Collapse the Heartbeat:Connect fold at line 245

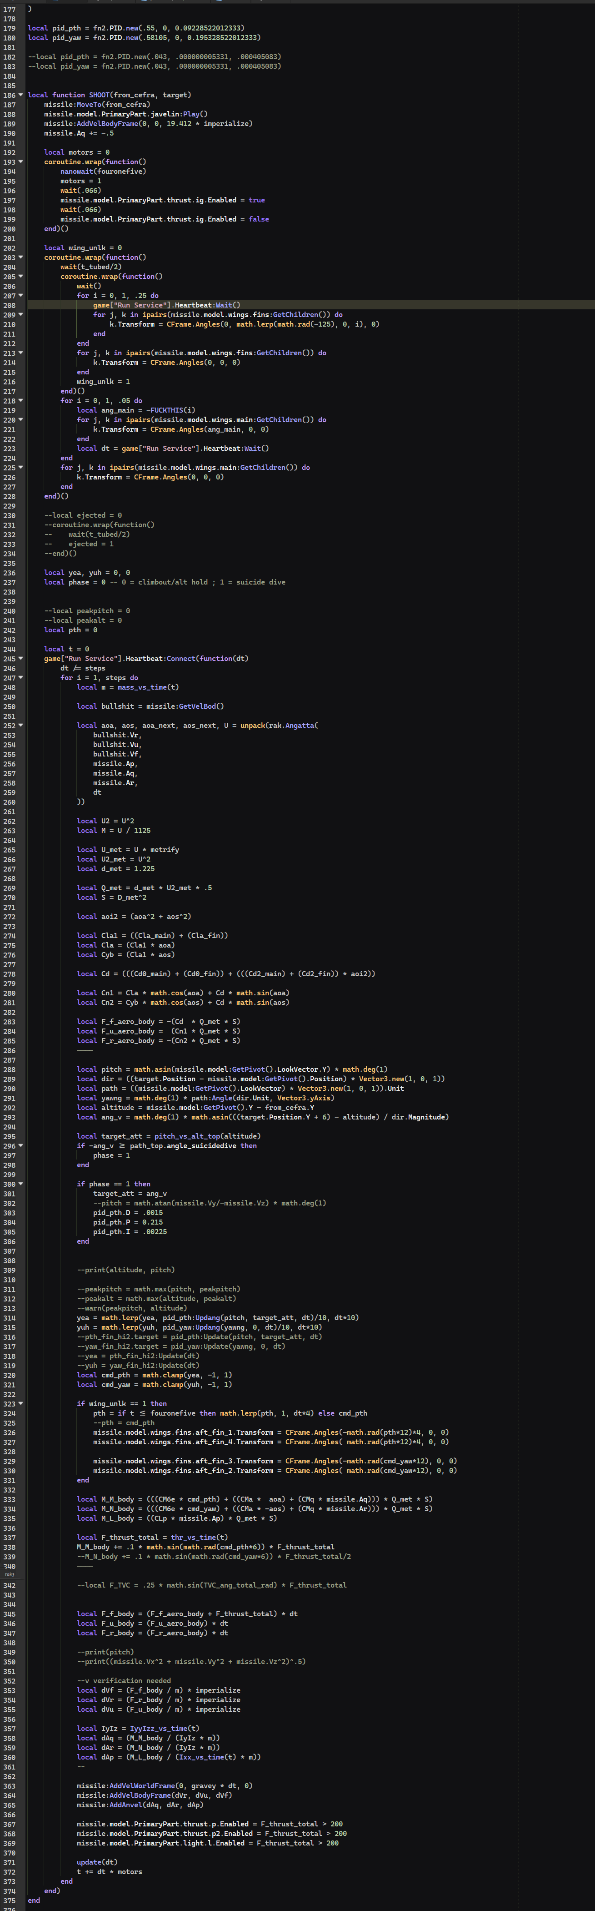coord(21,659)
